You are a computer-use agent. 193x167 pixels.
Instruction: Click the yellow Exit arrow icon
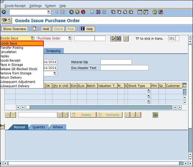(77, 12)
